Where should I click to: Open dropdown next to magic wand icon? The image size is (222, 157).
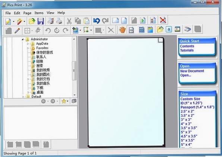(x=24, y=22)
